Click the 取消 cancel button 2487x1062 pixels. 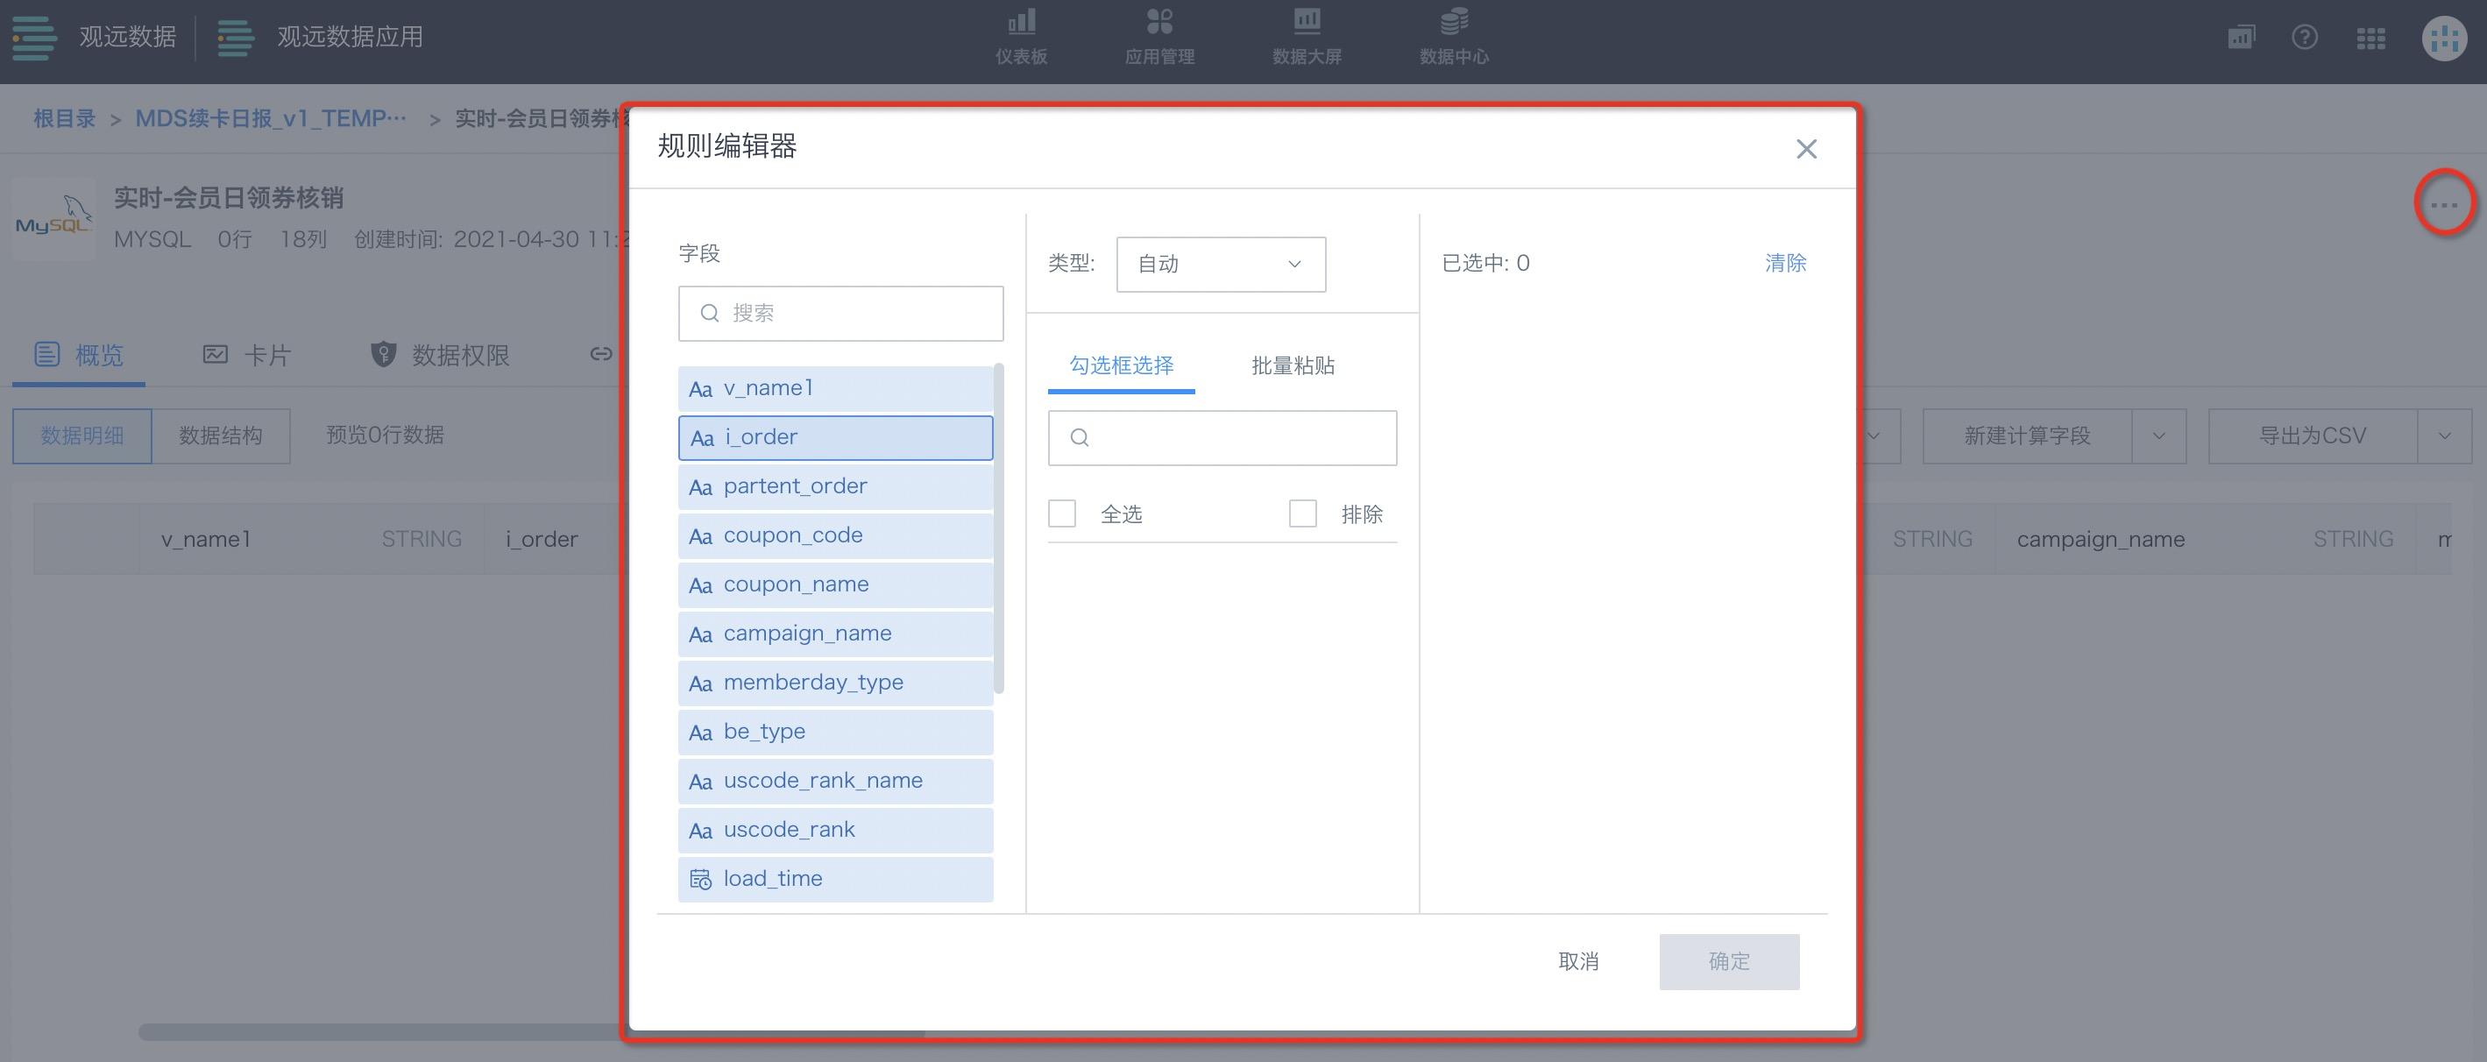[x=1577, y=961]
